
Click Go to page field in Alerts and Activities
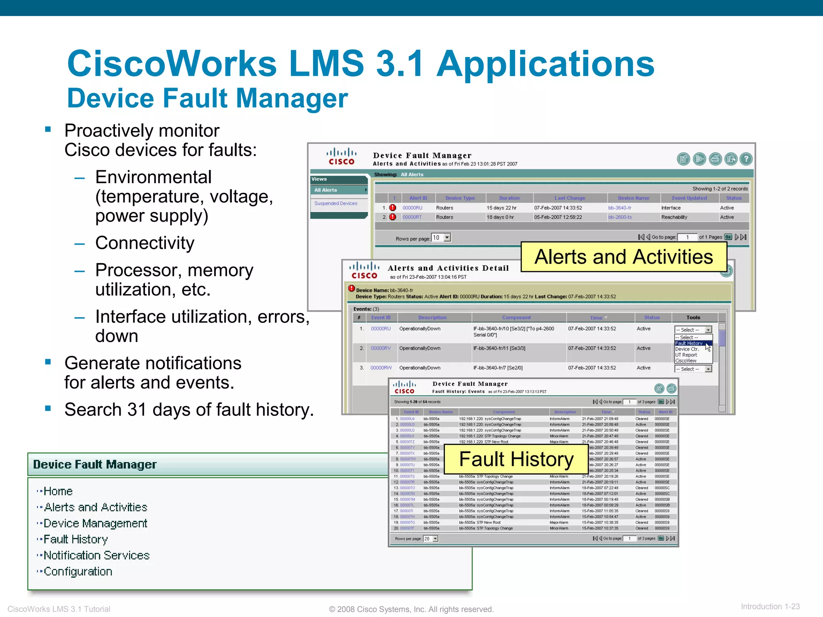[x=688, y=237]
